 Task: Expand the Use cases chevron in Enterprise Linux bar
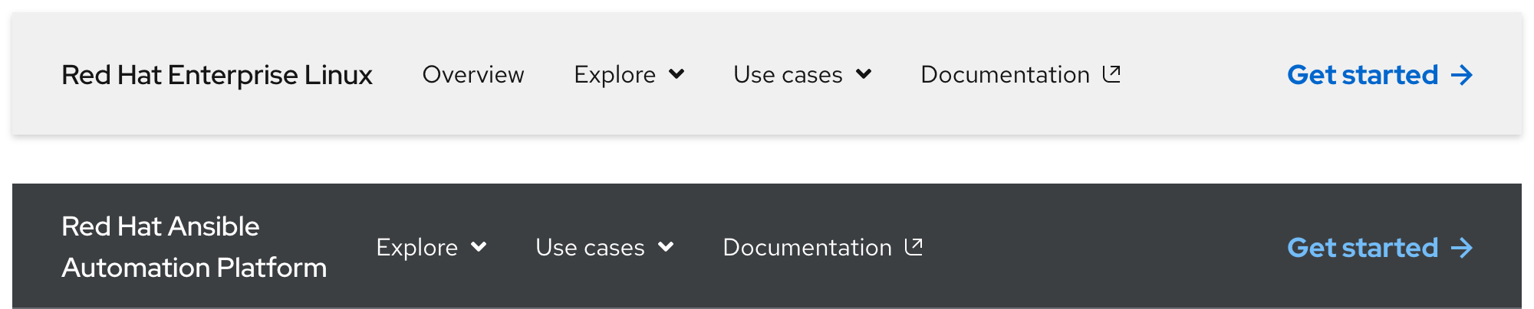click(864, 74)
